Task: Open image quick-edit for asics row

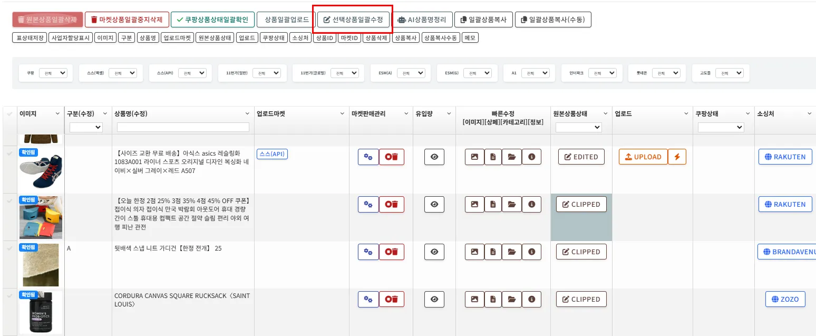Action: pos(474,157)
